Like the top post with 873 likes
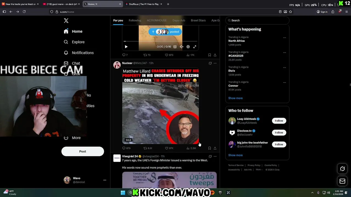The width and height of the screenshot is (351, 197). click(x=169, y=55)
